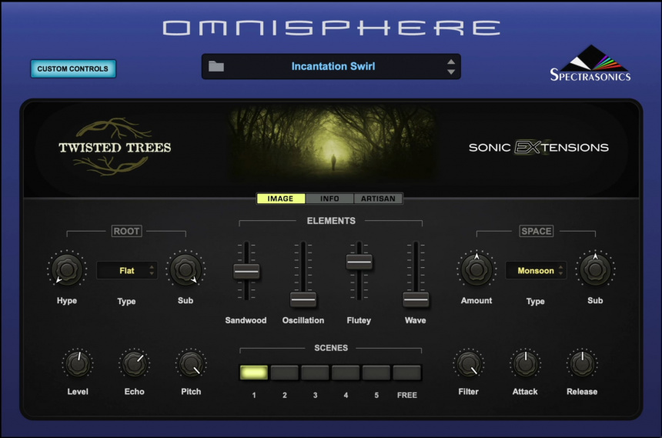Image resolution: width=662 pixels, height=438 pixels.
Task: Click the Twisted Trees logo
Action: [x=115, y=147]
